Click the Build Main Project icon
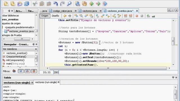The image size is (180, 101). (78, 4)
